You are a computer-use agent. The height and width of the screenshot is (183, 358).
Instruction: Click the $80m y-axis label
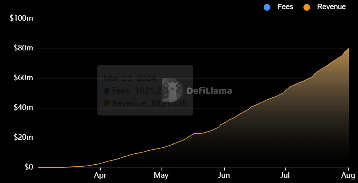[23, 48]
